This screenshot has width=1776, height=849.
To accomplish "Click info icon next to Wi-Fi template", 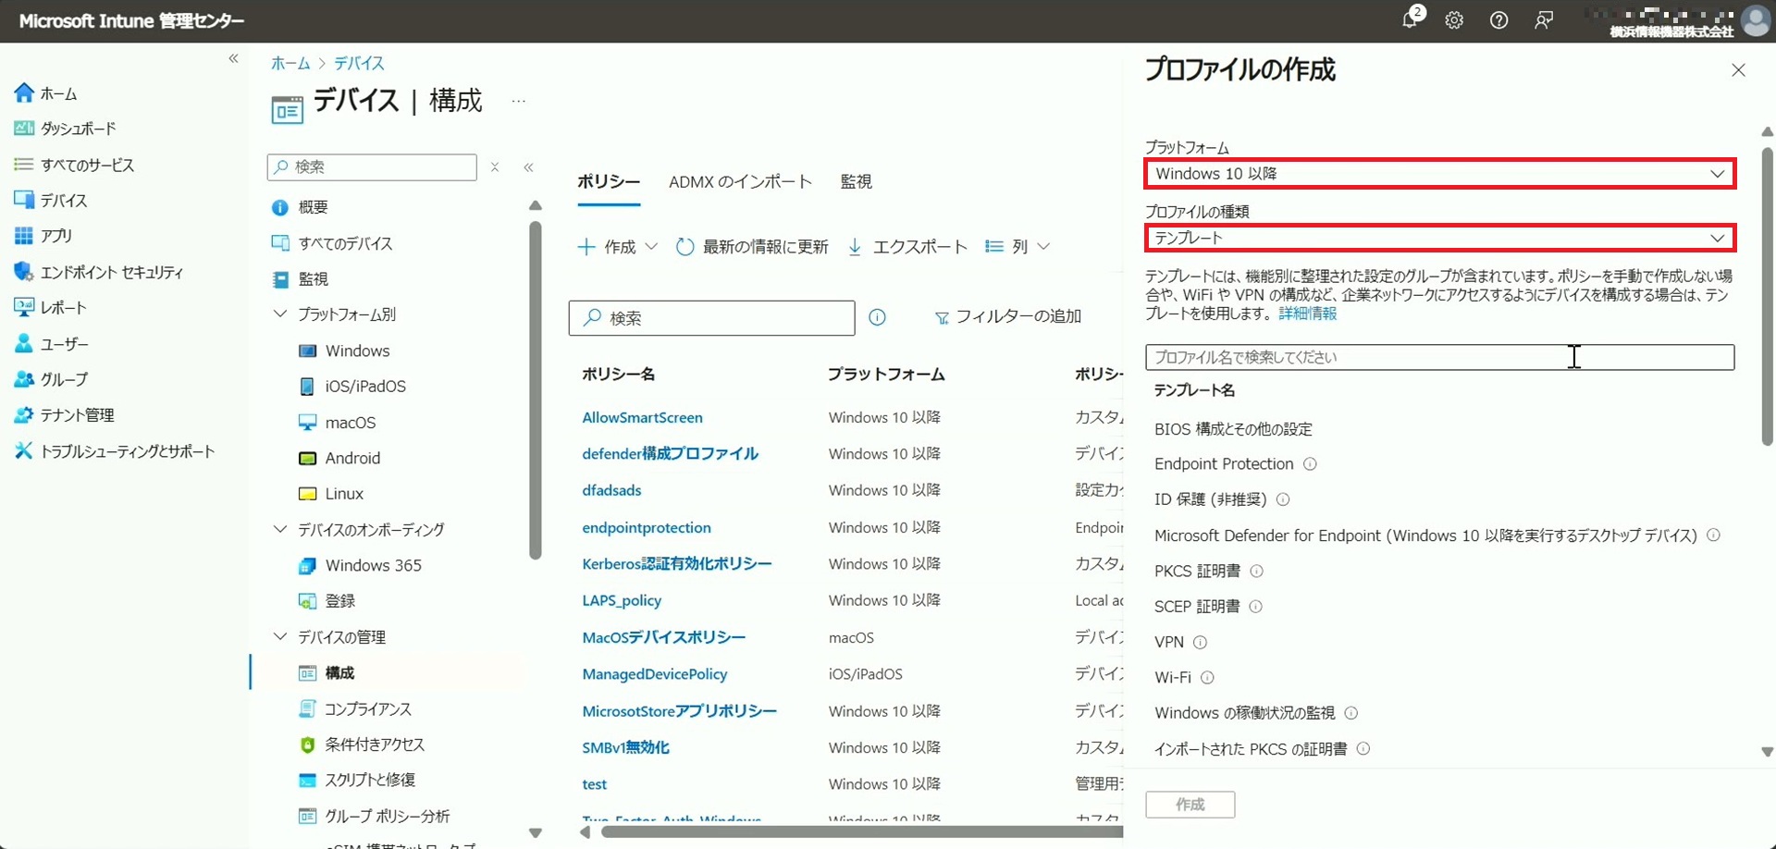I will click(x=1207, y=678).
